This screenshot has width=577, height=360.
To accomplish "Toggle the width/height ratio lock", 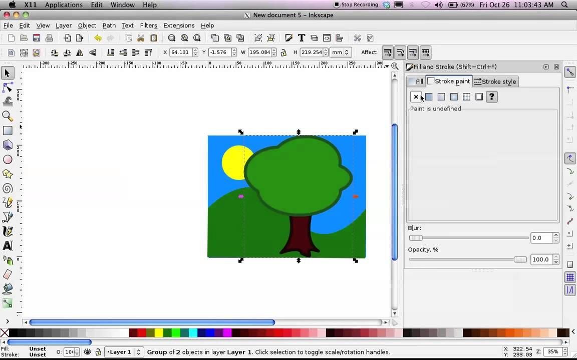I will click(283, 52).
